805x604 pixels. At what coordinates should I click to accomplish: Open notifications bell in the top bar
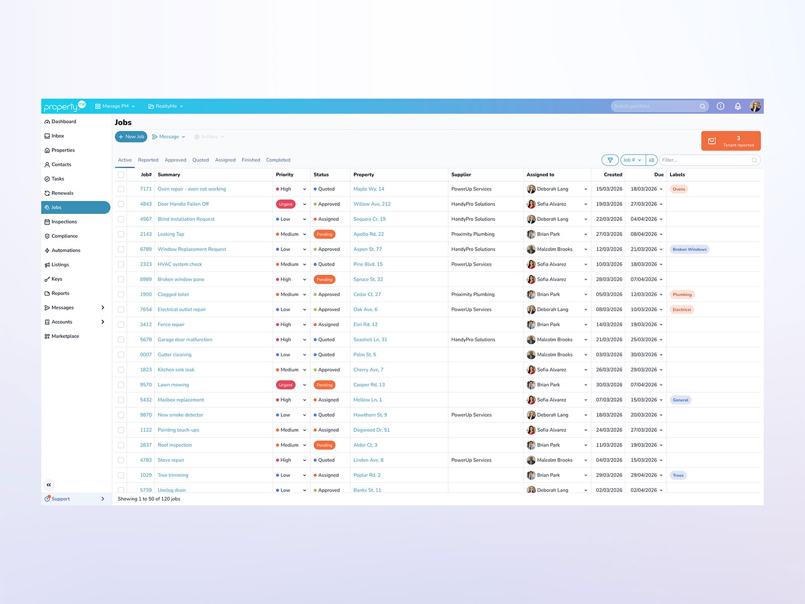point(738,106)
